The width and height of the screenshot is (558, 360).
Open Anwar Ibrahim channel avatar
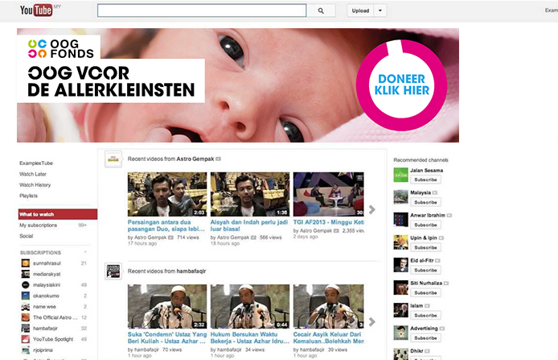(400, 220)
